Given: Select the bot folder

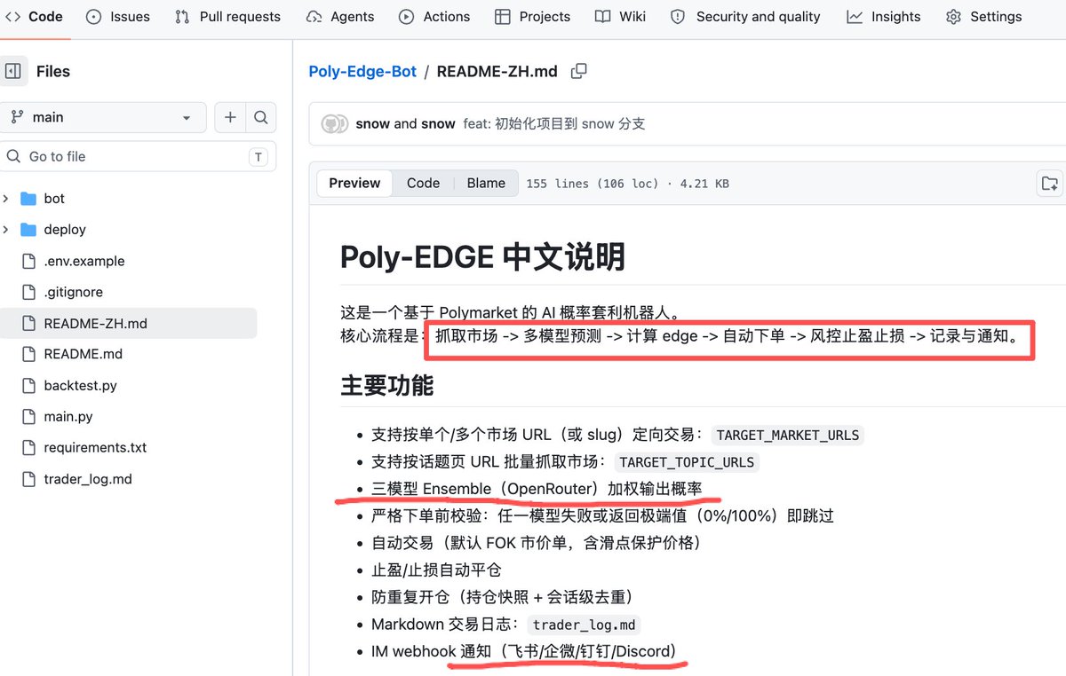Looking at the screenshot, I should (x=54, y=199).
